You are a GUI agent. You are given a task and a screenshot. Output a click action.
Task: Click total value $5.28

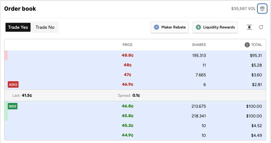[x=256, y=65]
